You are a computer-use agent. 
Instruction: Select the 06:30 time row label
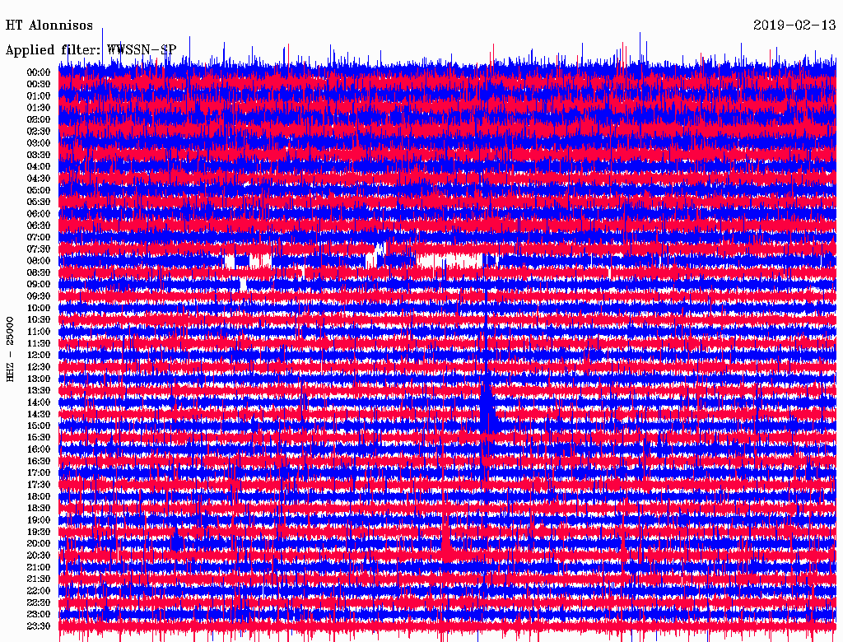click(39, 226)
